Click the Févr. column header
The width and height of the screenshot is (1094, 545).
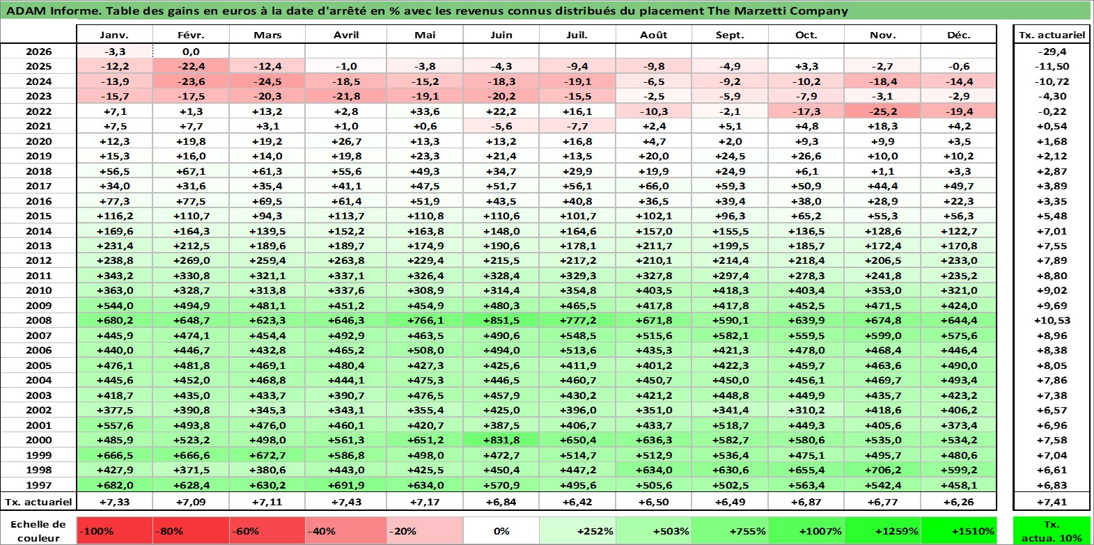coord(191,35)
